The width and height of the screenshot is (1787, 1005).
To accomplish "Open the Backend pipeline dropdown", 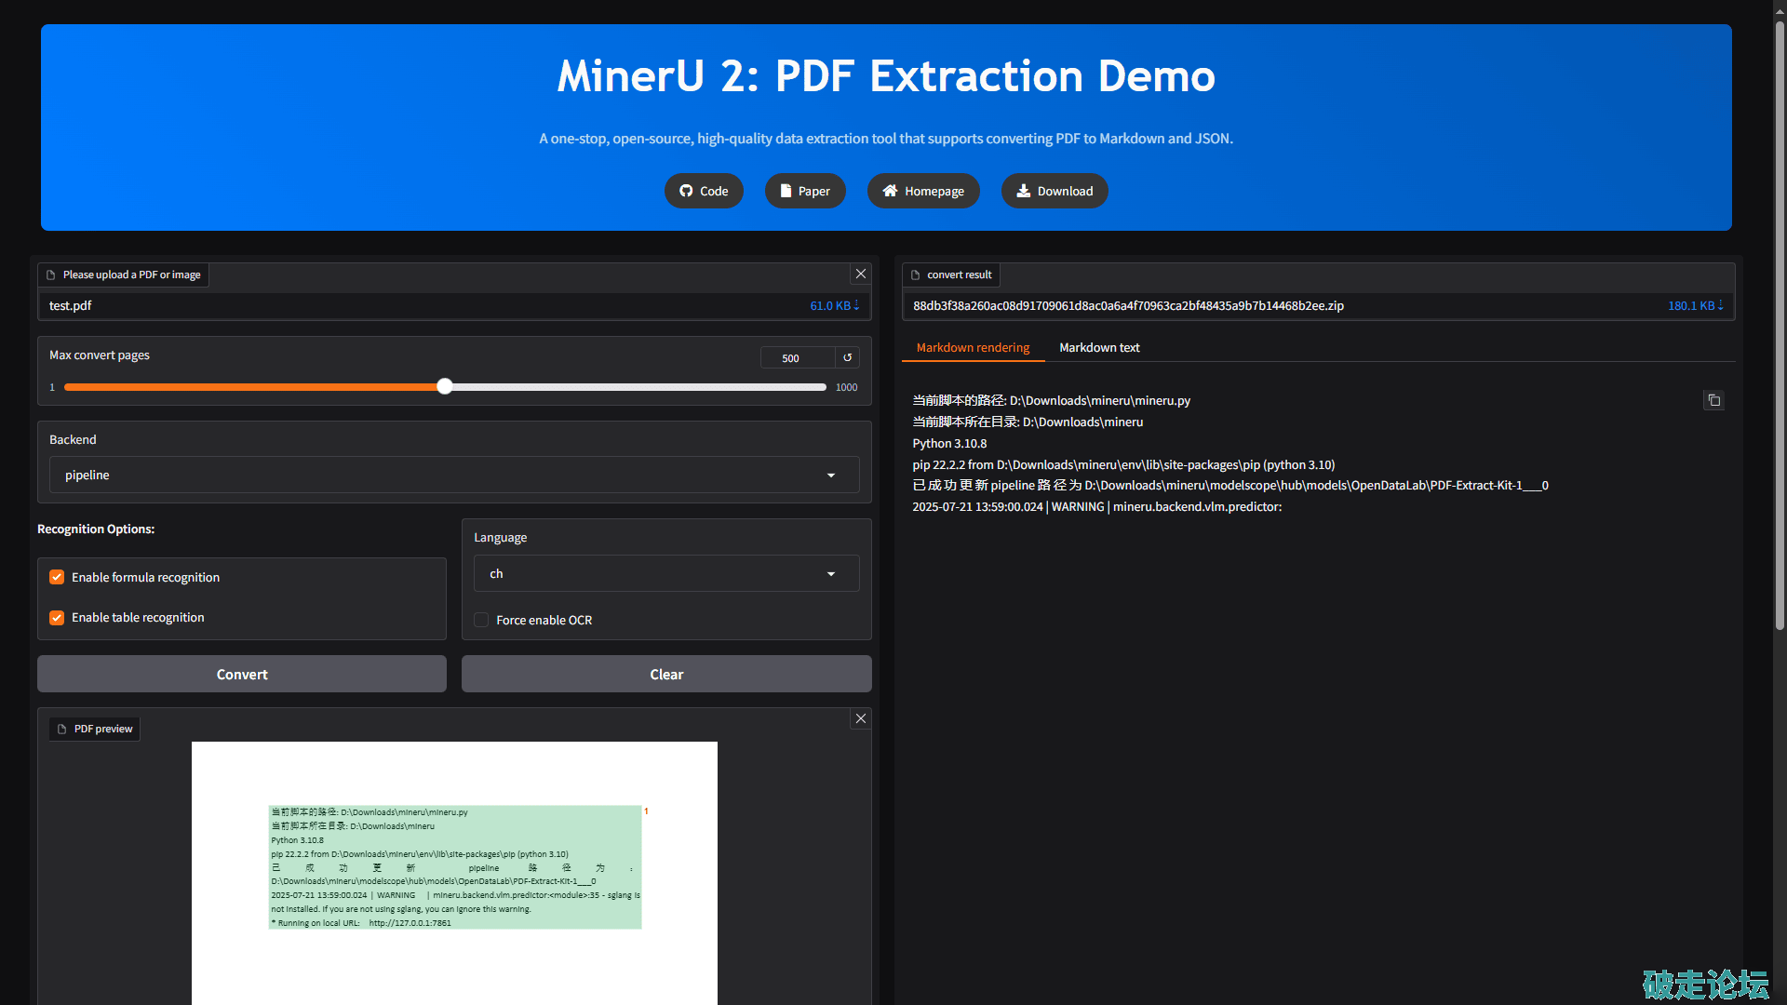I will [453, 475].
